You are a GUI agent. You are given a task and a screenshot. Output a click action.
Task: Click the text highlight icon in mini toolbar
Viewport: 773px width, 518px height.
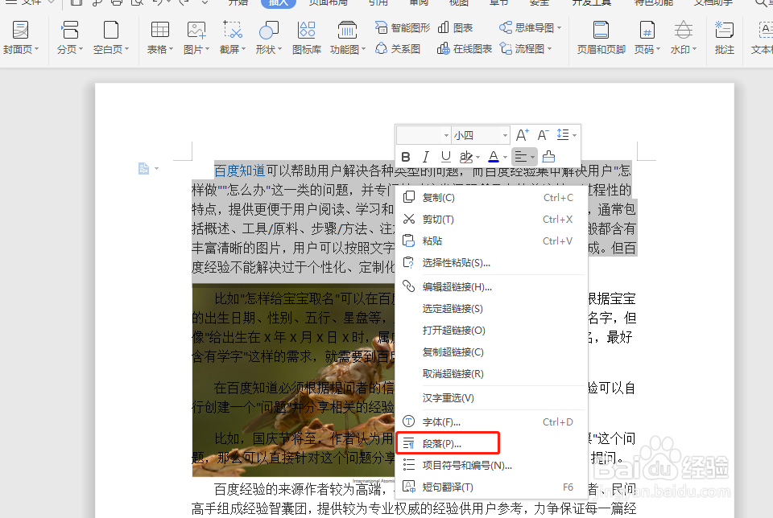point(465,157)
